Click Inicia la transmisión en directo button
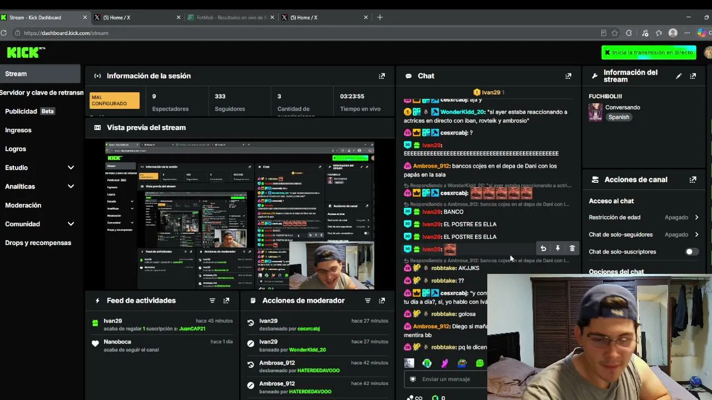The width and height of the screenshot is (712, 400). click(x=649, y=52)
